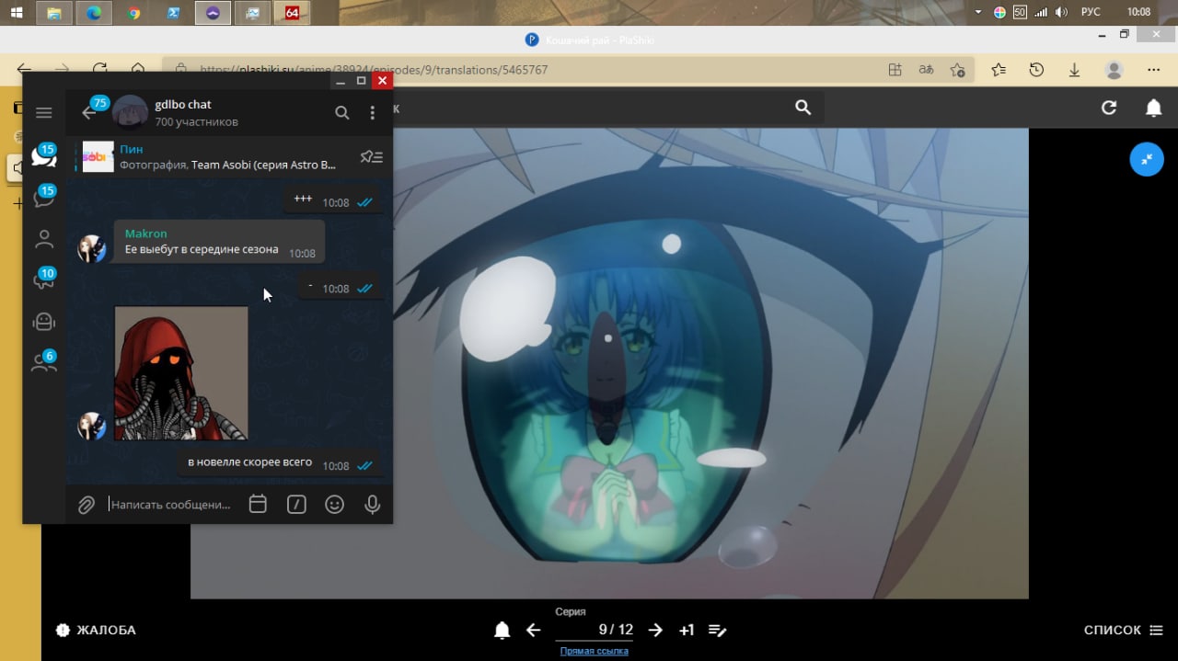Select the All chats folder with 15 badge

click(43, 155)
